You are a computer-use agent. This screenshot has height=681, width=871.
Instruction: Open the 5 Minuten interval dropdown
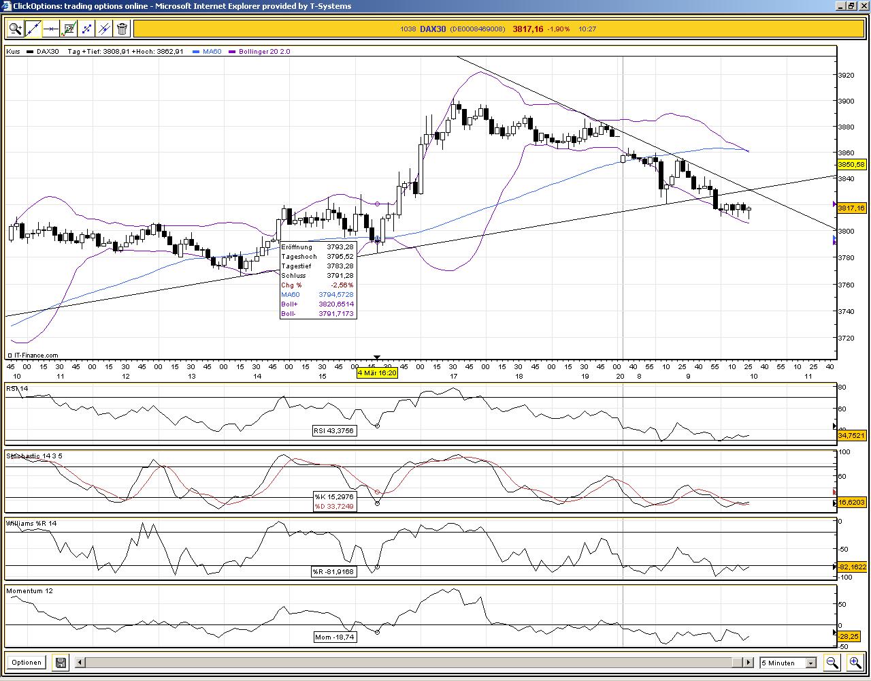pos(789,663)
